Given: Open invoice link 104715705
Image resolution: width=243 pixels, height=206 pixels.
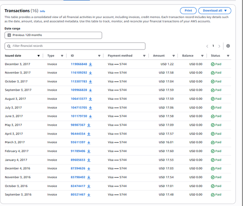Looking at the screenshot, I should click(x=79, y=108).
